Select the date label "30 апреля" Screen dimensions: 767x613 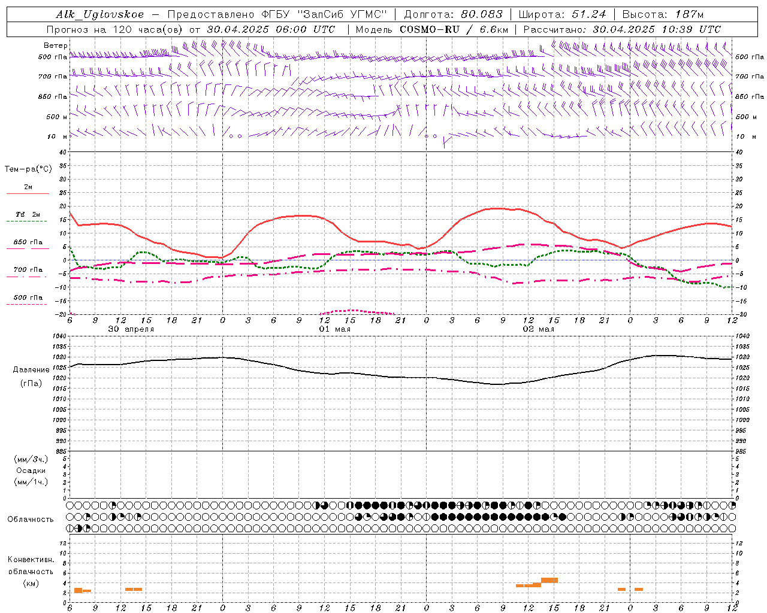click(131, 329)
